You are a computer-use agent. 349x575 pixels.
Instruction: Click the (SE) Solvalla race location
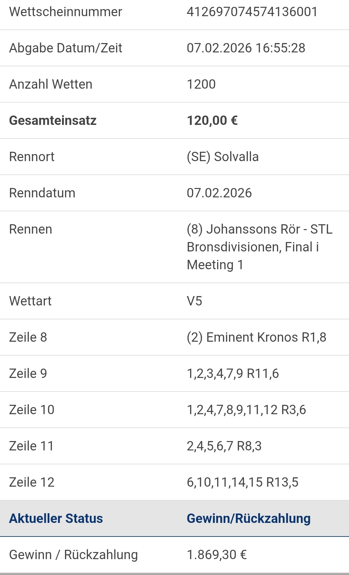click(223, 157)
